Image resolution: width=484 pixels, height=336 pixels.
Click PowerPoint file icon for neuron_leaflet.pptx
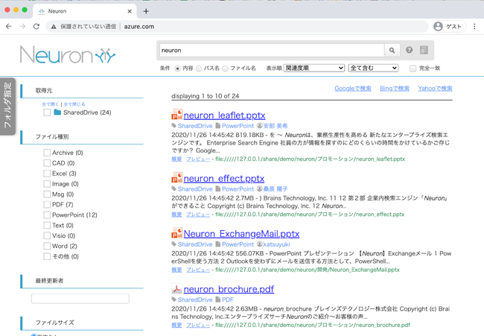point(177,114)
